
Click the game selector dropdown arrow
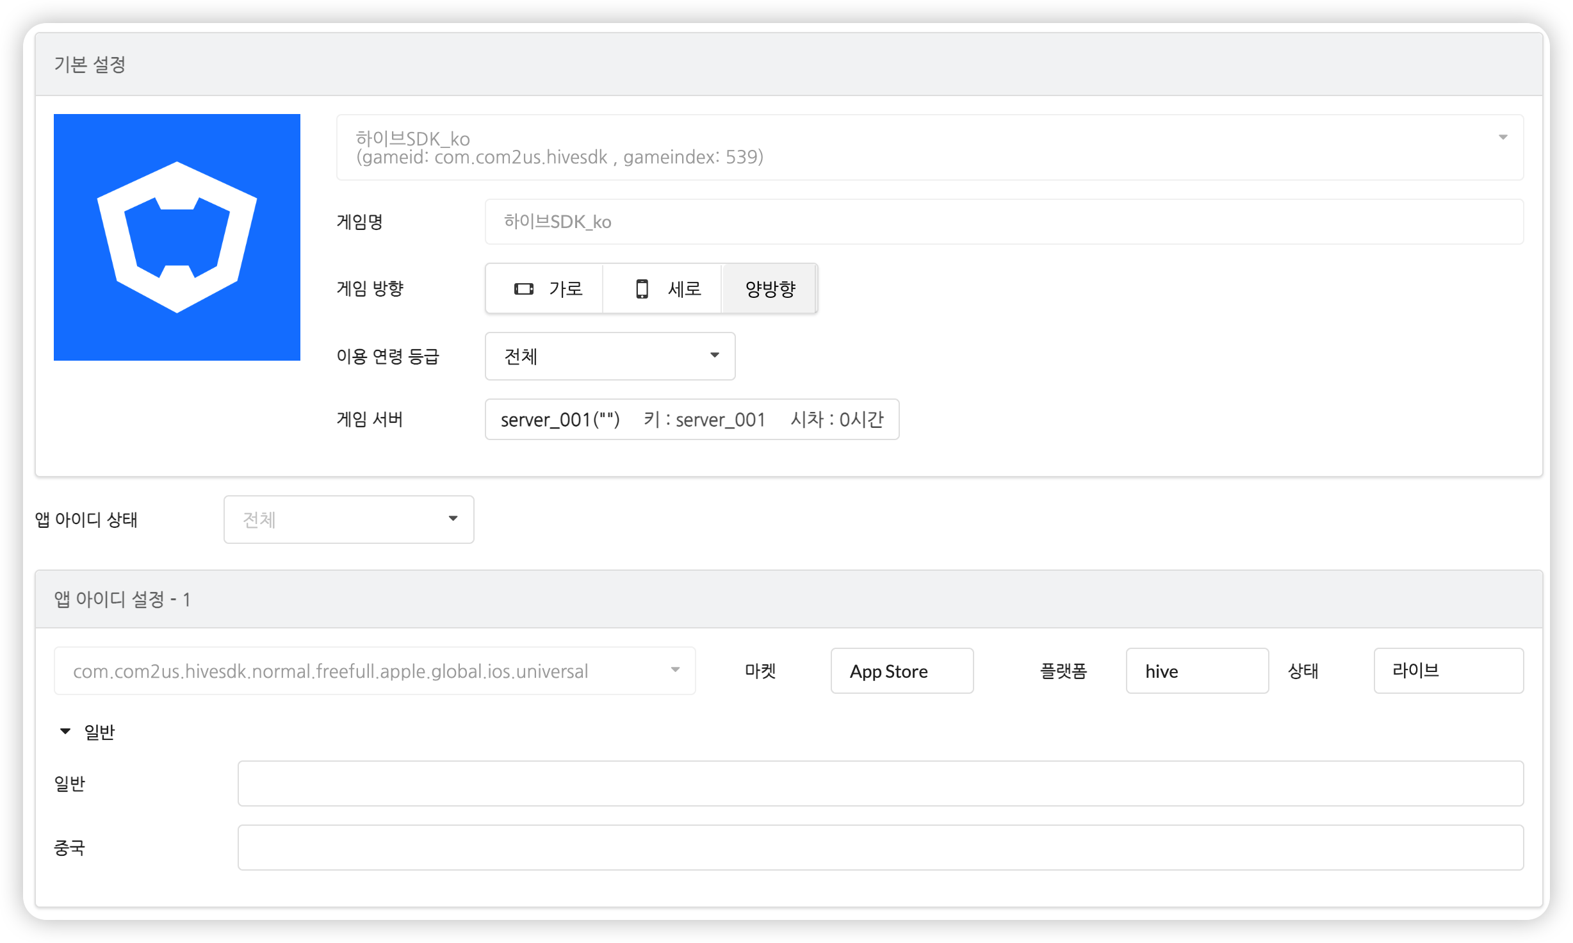1503,137
